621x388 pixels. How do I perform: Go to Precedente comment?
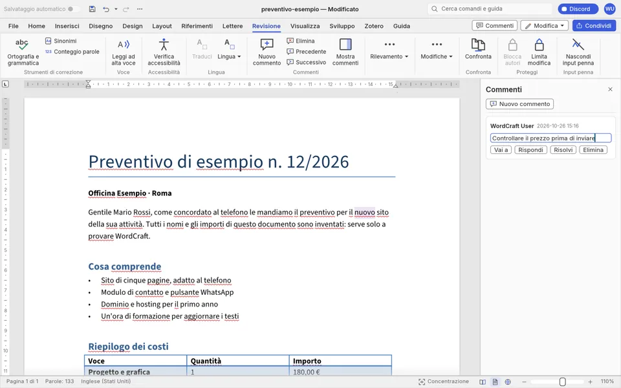click(x=306, y=52)
